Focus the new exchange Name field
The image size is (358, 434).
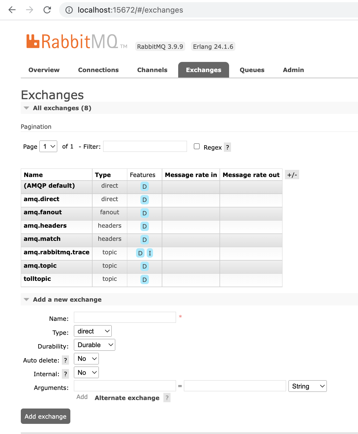(125, 317)
